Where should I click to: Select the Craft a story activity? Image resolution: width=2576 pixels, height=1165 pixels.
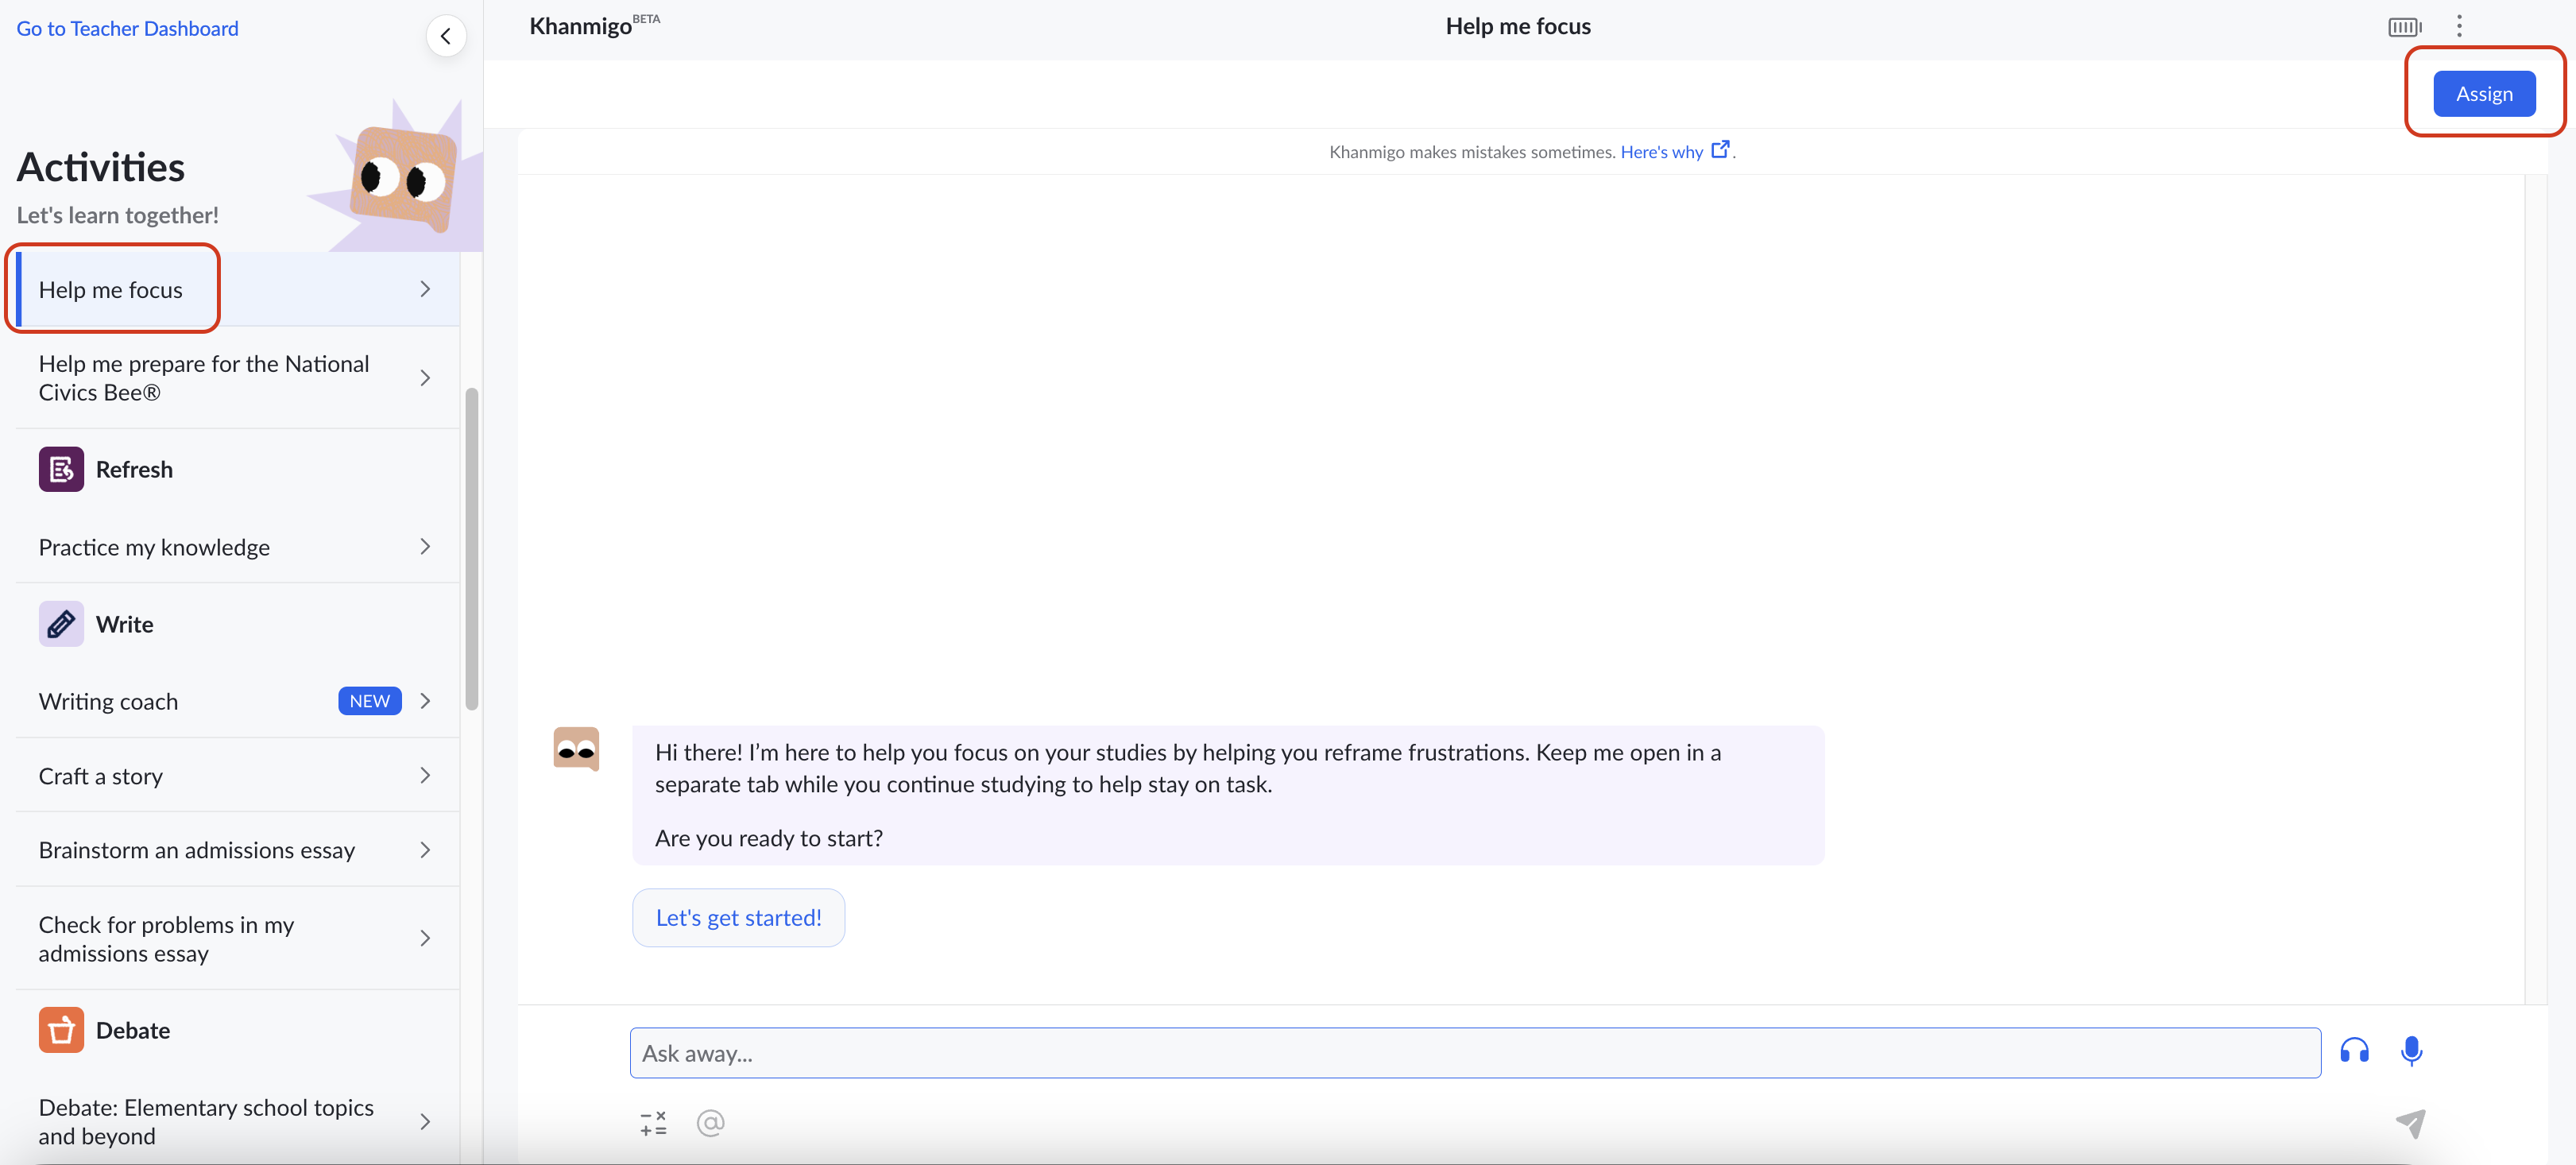coord(238,775)
